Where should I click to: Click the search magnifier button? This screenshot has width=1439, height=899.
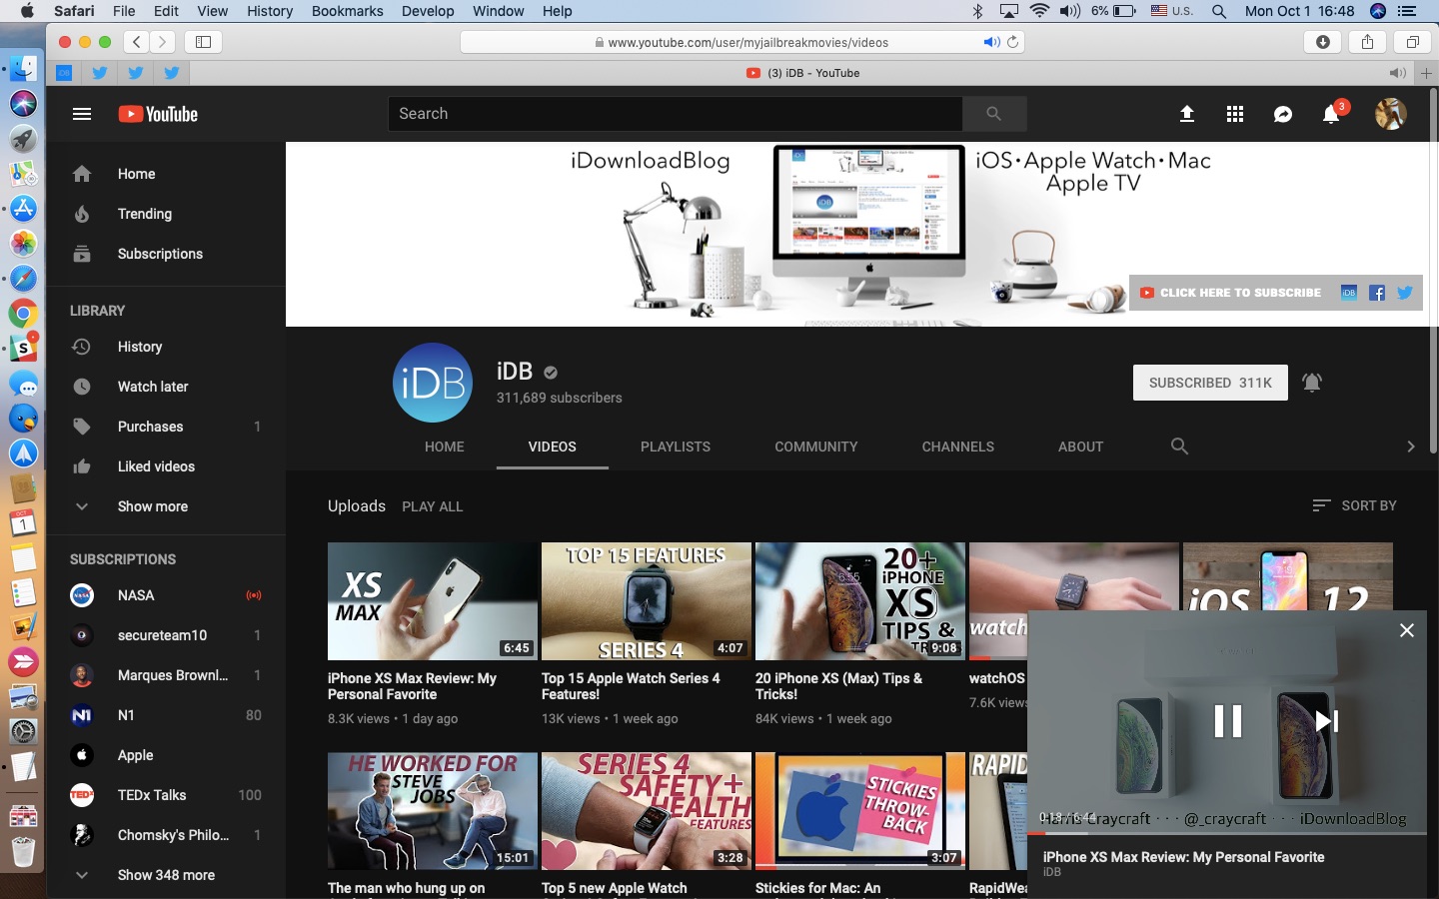pos(994,114)
